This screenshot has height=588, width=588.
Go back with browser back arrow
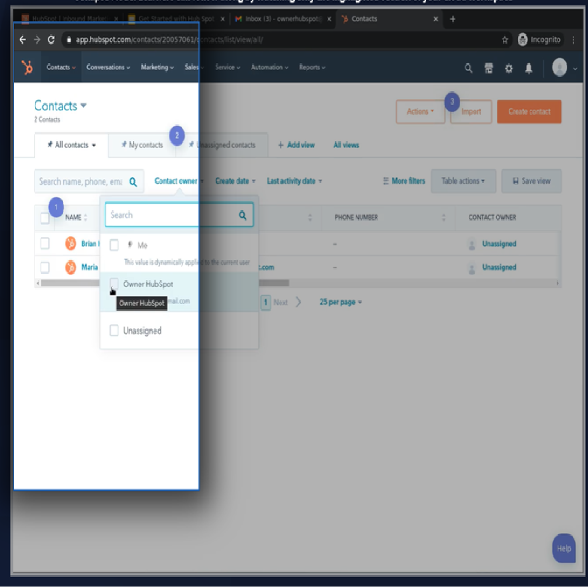click(23, 40)
